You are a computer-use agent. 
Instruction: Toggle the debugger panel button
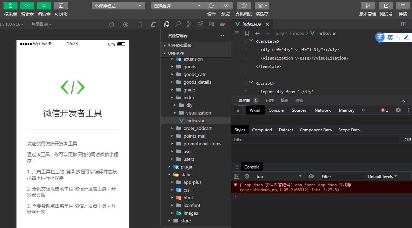coord(44,6)
